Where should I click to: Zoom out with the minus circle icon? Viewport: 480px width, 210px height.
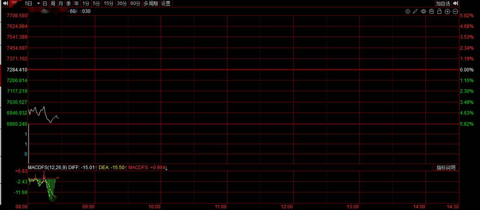click(x=455, y=11)
